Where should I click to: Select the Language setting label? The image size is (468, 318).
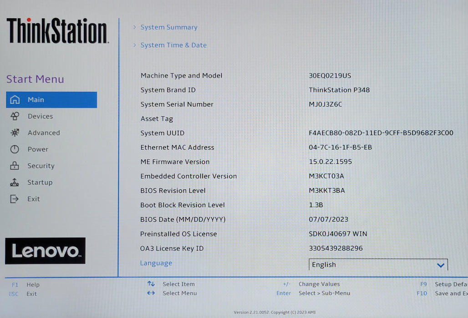tap(156, 263)
